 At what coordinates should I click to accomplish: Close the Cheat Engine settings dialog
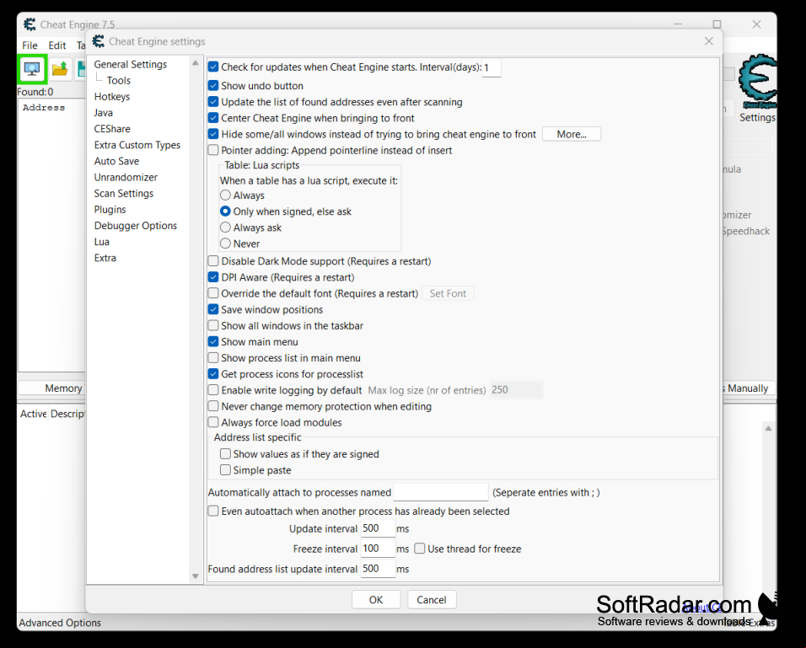709,41
